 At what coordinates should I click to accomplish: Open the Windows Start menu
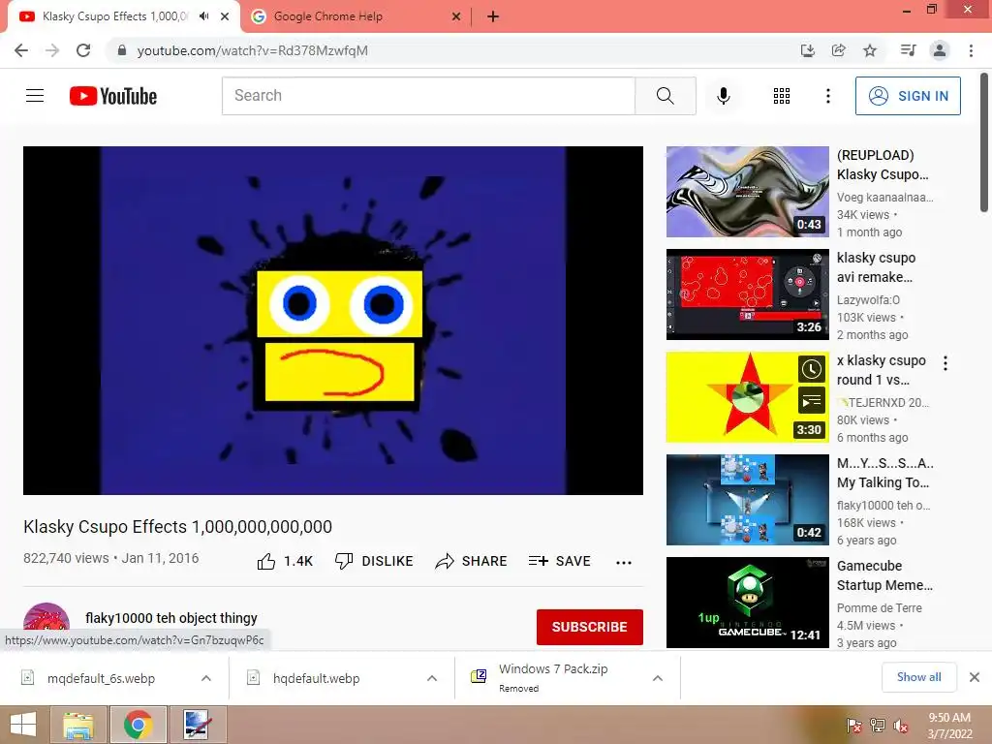click(x=23, y=725)
